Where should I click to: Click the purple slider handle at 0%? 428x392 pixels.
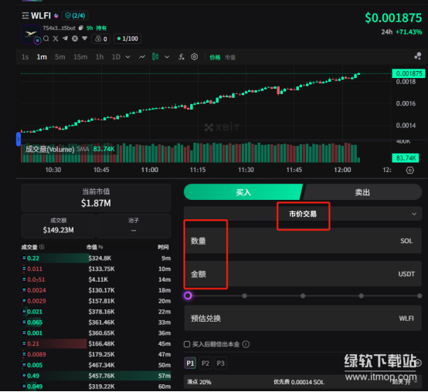(188, 296)
